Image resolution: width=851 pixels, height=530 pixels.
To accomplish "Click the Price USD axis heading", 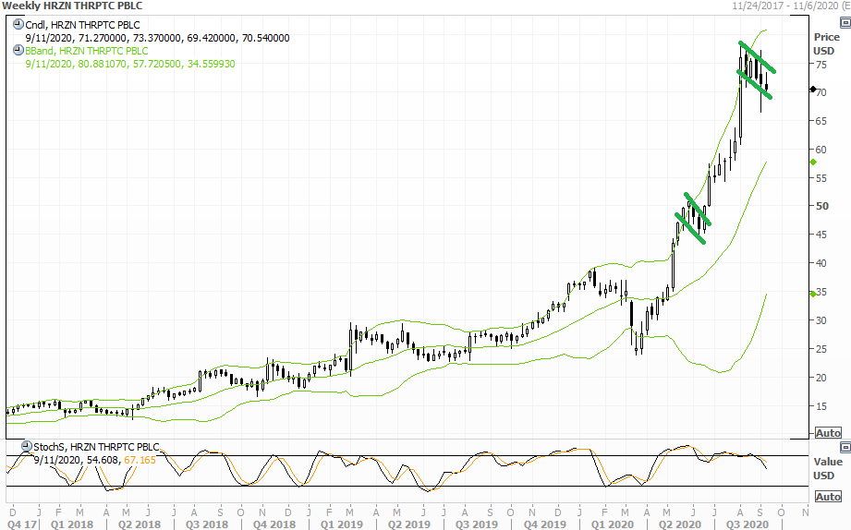I will click(x=827, y=42).
